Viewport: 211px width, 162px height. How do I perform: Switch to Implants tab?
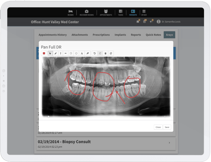[x=120, y=35]
